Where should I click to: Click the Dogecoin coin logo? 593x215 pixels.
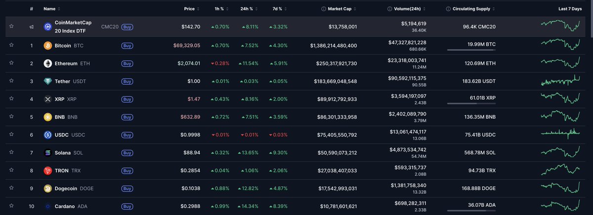(x=48, y=188)
